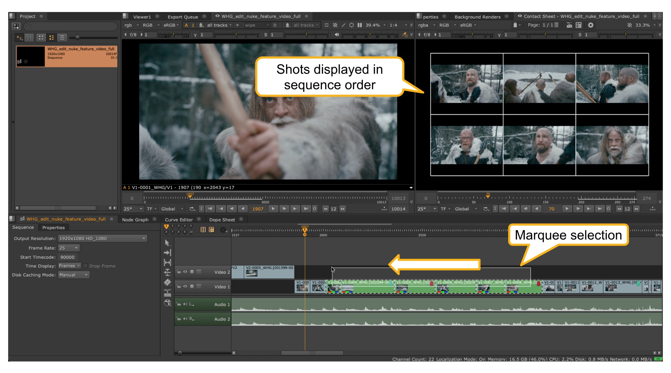Image resolution: width=671 pixels, height=373 pixels.
Task: Enable the Drop Frame checkbox
Action: pos(86,266)
